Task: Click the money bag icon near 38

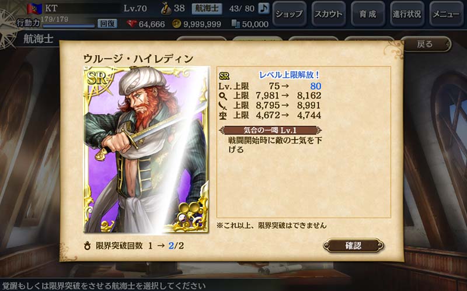Action: [166, 8]
